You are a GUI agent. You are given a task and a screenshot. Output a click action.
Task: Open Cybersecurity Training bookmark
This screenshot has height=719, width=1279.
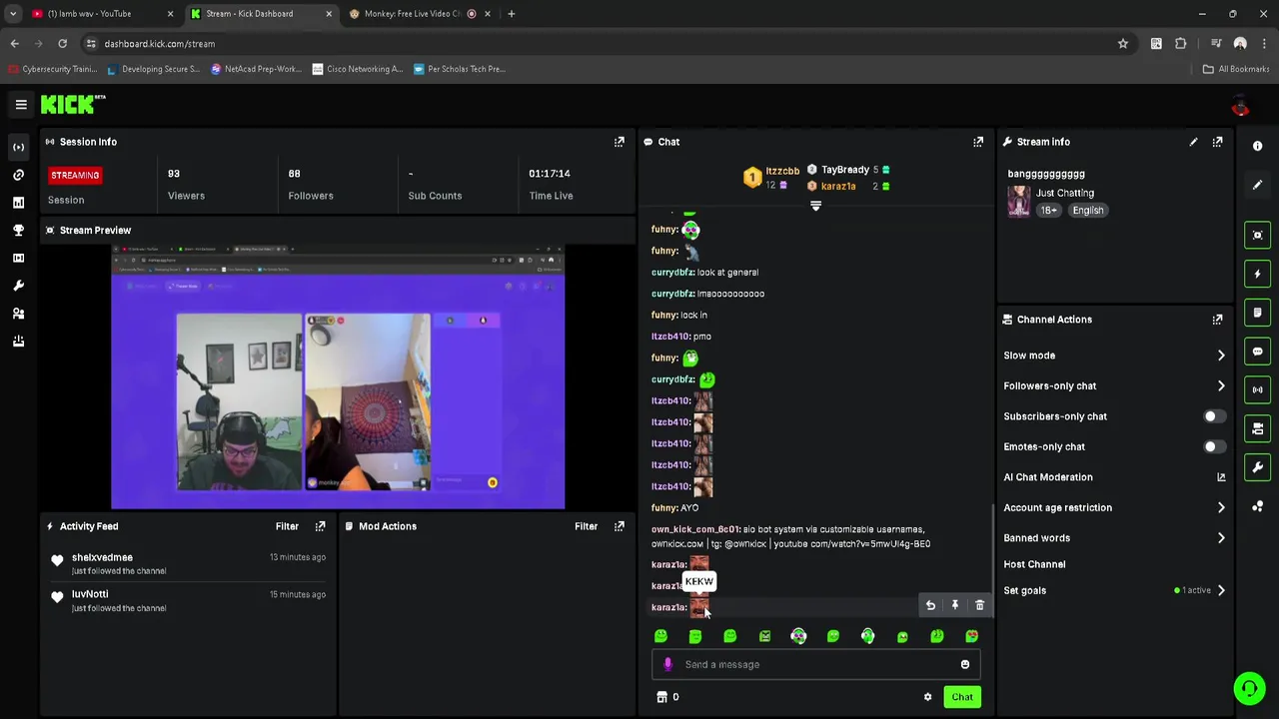(x=52, y=69)
